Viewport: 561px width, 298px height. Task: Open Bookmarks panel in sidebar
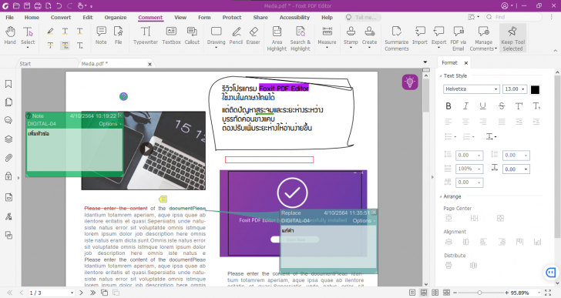(x=8, y=84)
